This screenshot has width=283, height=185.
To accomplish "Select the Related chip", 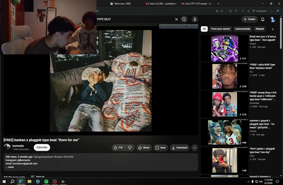I will [260, 29].
